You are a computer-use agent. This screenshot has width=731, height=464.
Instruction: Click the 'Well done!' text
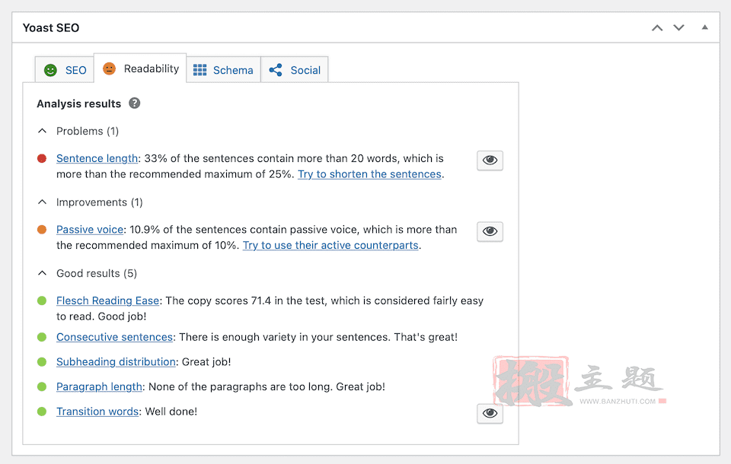pos(171,412)
